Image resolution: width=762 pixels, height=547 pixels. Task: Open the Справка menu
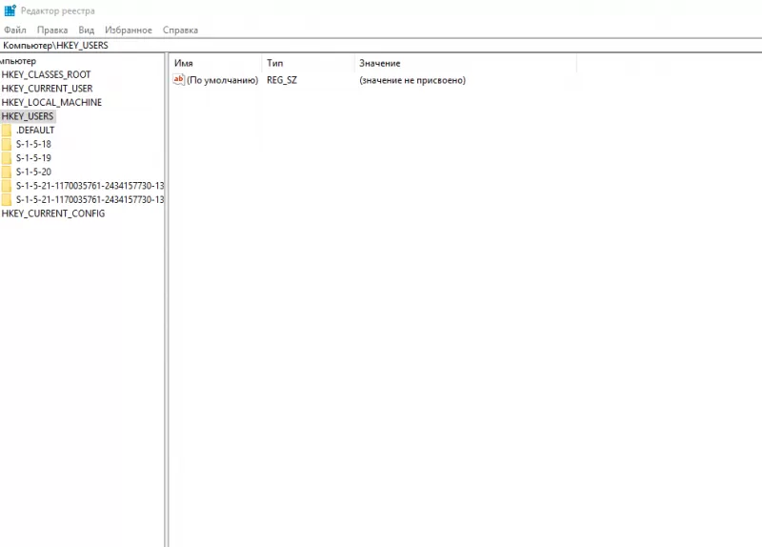point(180,30)
